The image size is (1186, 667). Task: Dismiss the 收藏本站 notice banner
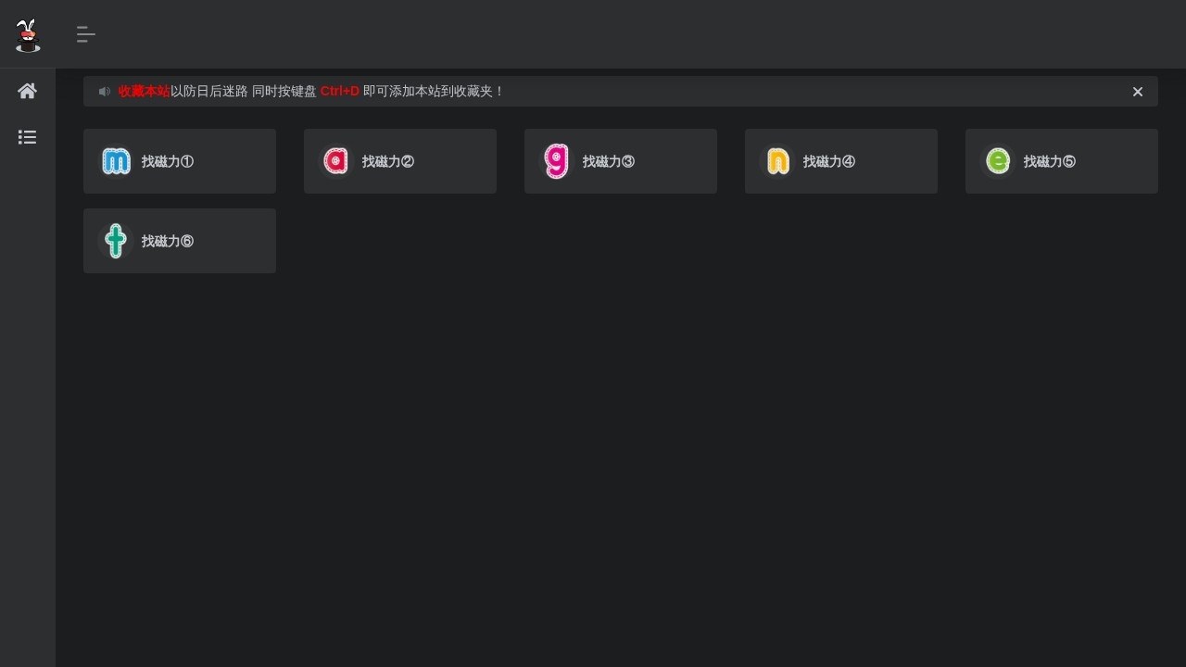(x=1138, y=92)
